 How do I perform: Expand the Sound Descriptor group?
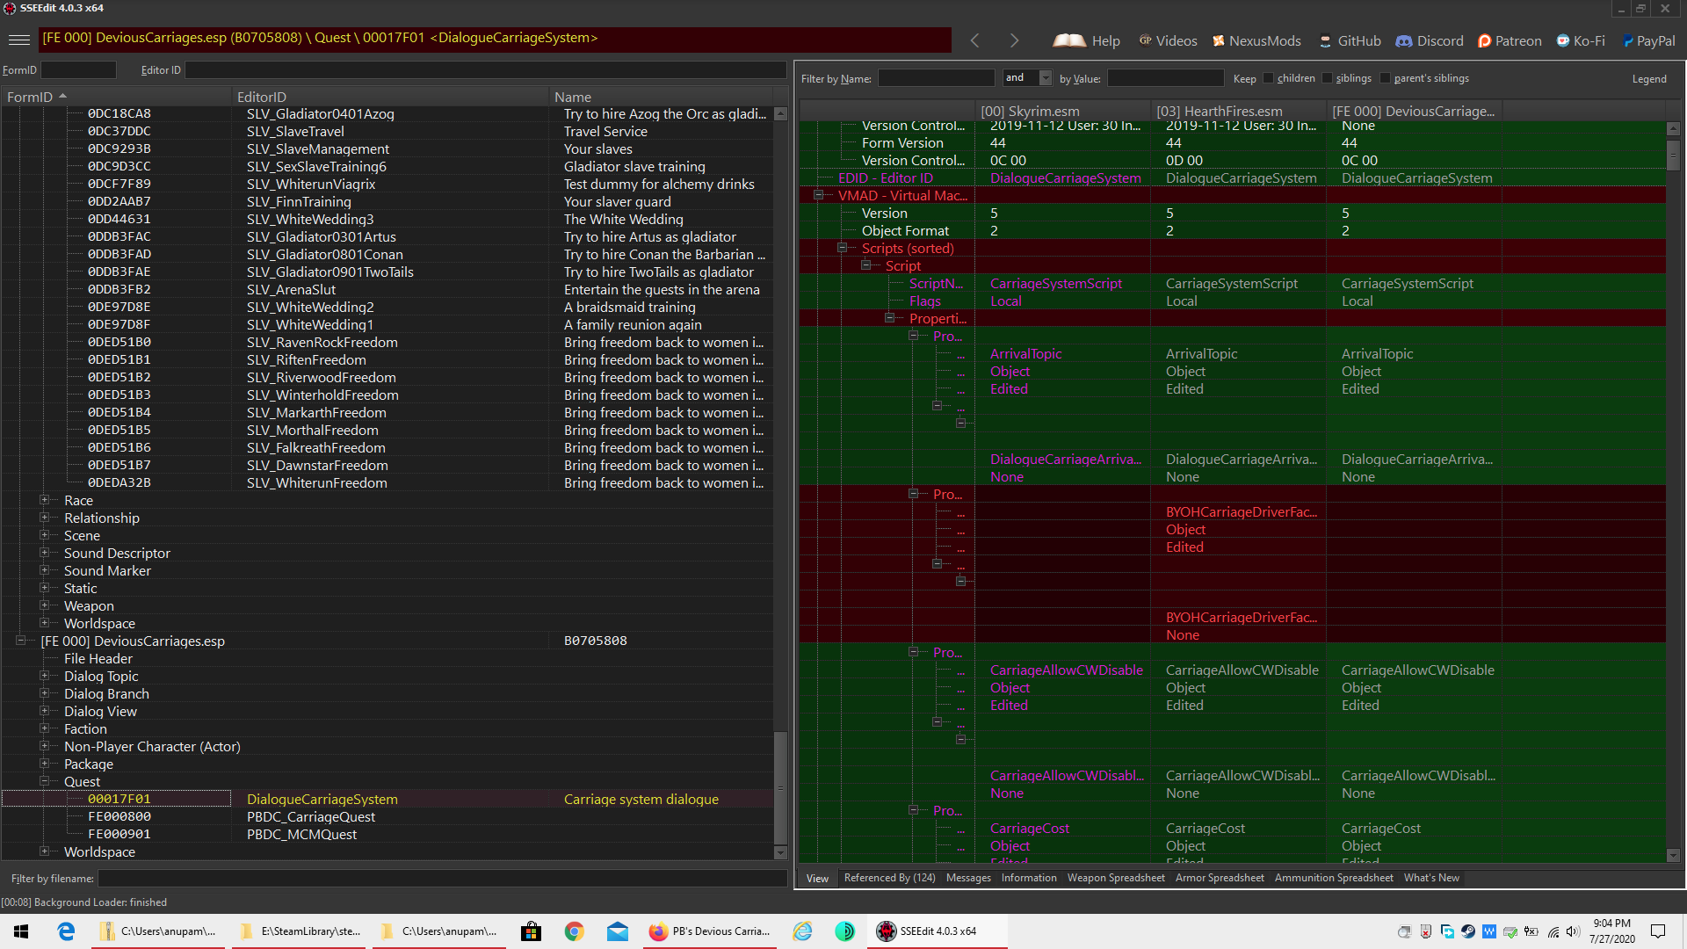[x=44, y=553]
